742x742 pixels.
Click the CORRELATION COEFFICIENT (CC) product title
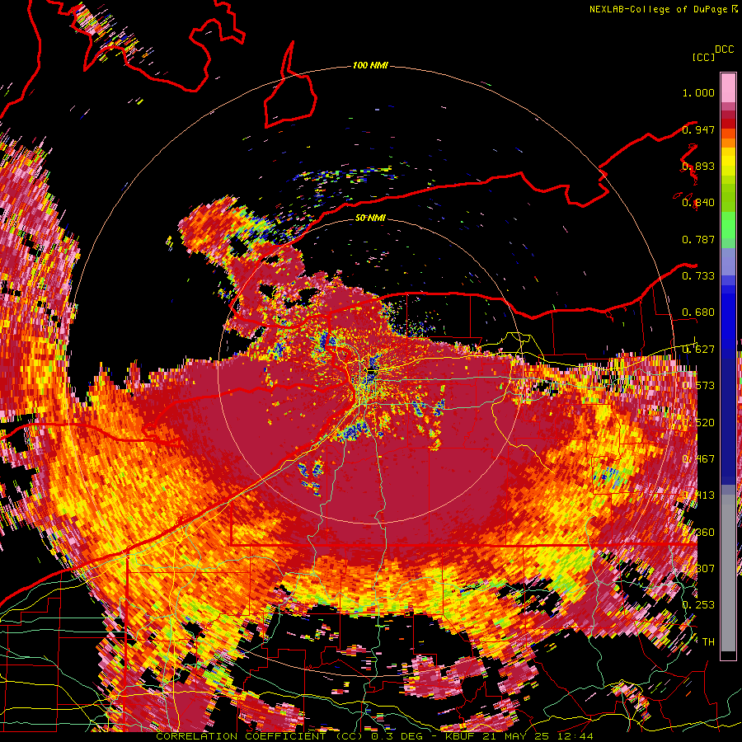coord(260,736)
